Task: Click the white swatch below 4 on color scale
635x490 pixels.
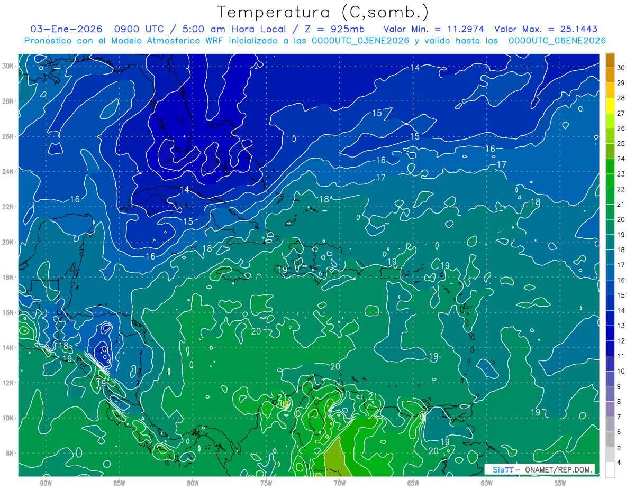Action: point(610,470)
